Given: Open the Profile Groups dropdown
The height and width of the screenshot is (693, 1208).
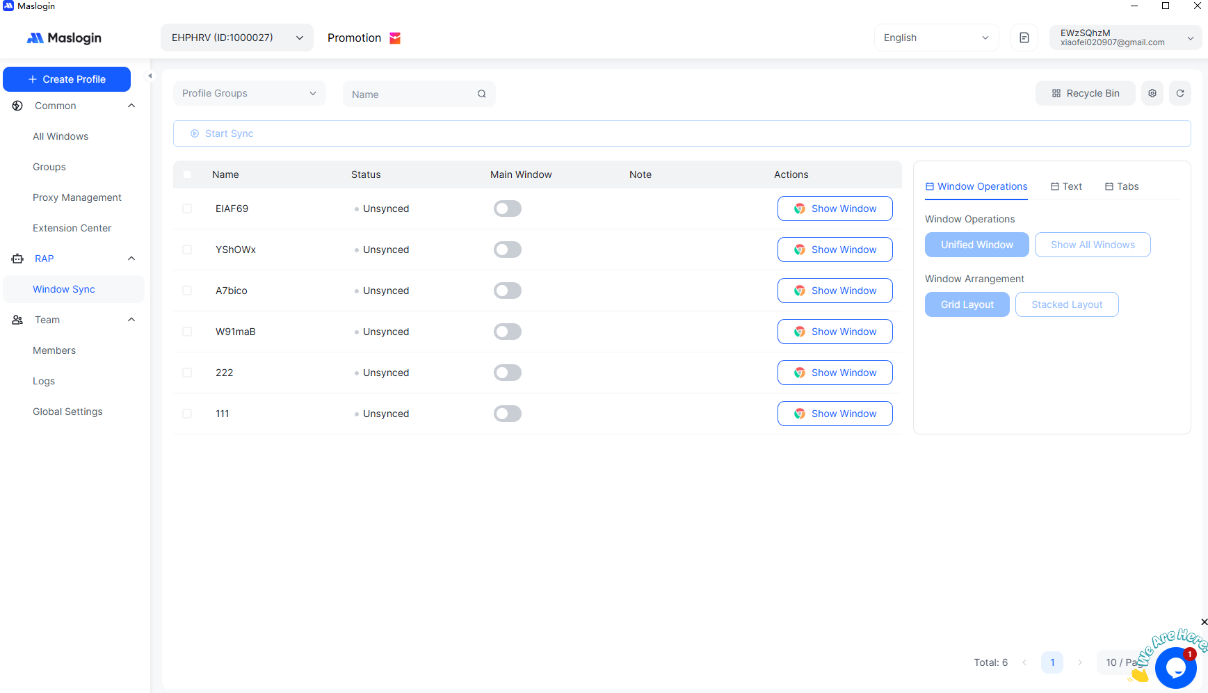Looking at the screenshot, I should pos(249,93).
